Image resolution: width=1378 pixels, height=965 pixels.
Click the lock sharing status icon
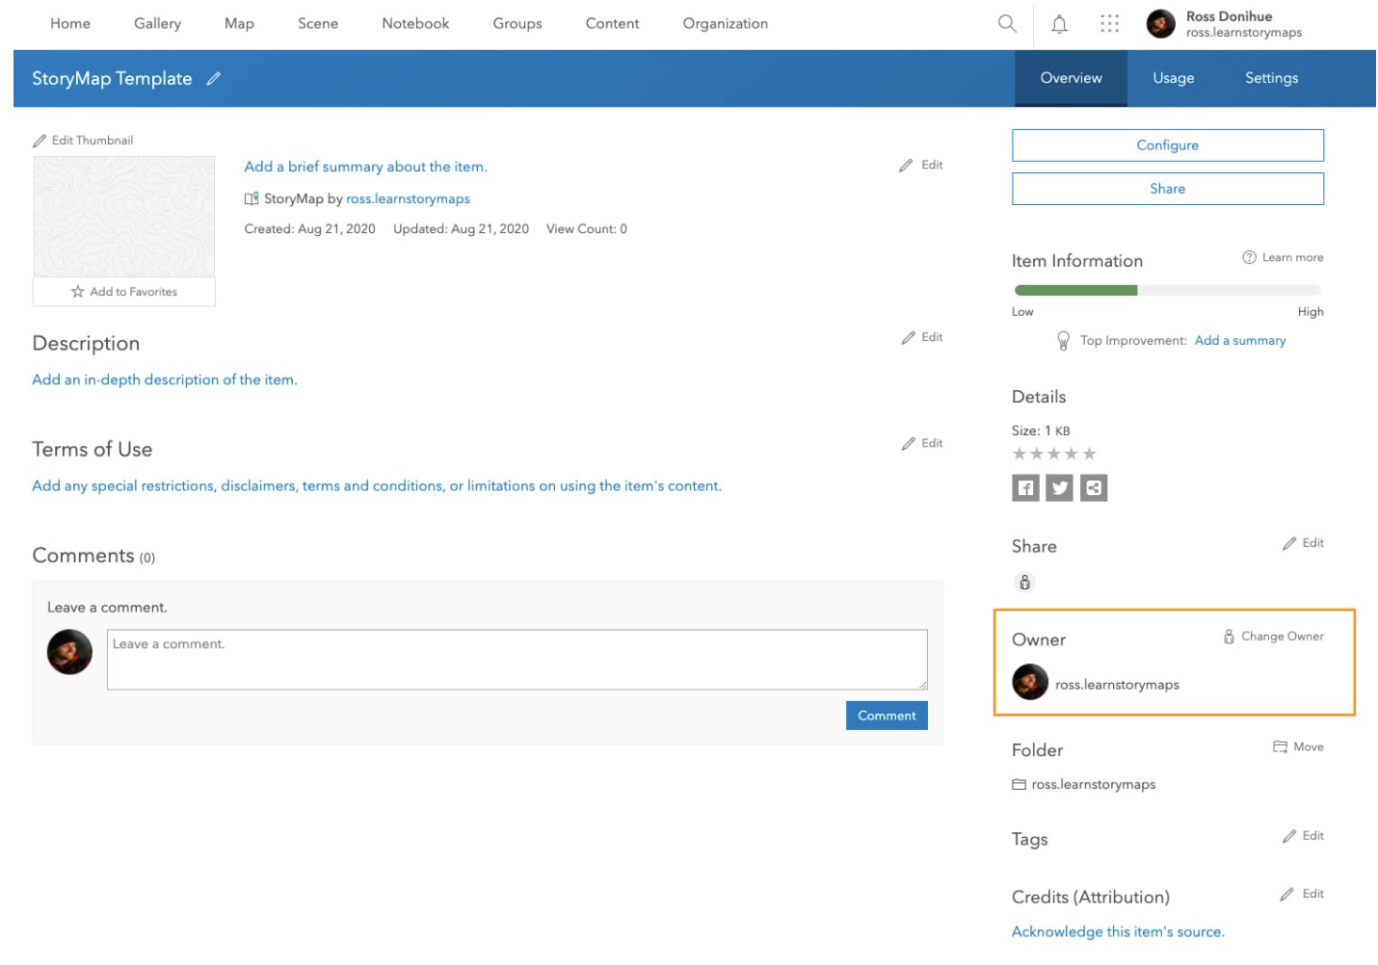click(1024, 583)
